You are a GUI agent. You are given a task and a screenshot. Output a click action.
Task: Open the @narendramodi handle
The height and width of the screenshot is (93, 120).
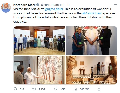pyautogui.click(x=52, y=5)
